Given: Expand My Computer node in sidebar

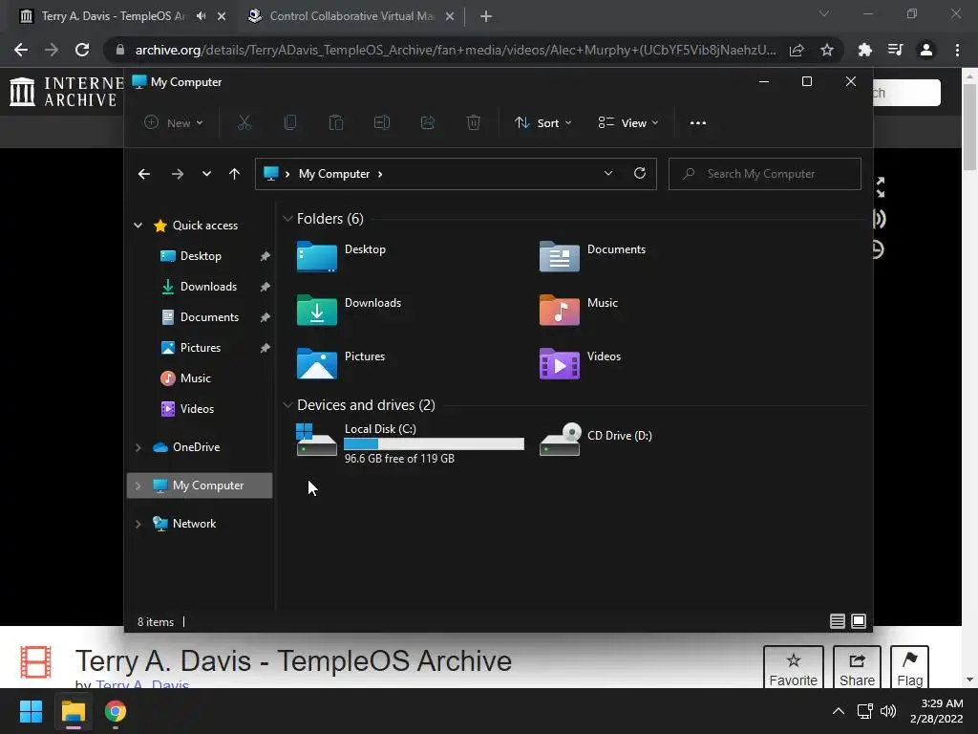Looking at the screenshot, I should click(138, 486).
